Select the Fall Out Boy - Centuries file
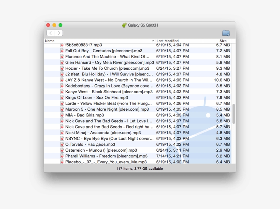The width and height of the screenshot is (280, 209). (102, 51)
